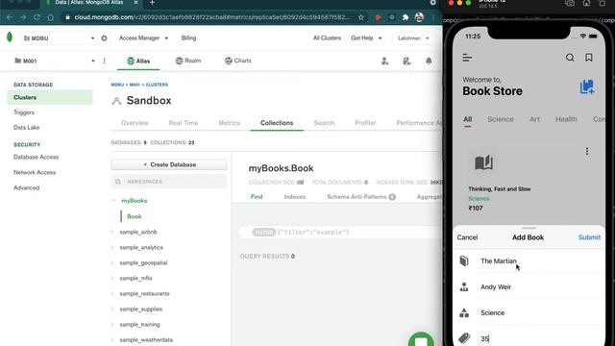Tap the author field 'Andy Weir'
The height and width of the screenshot is (346, 615).
point(529,286)
